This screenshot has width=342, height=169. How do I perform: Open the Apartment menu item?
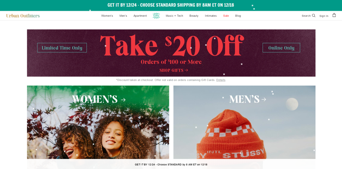(140, 16)
